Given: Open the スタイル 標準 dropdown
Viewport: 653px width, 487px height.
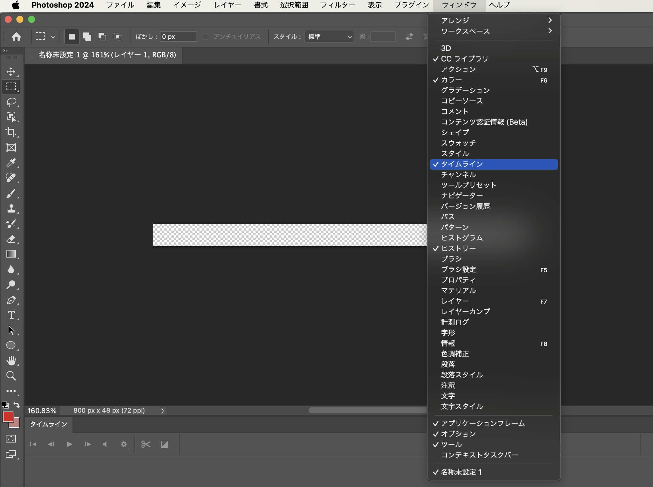Looking at the screenshot, I should pyautogui.click(x=329, y=37).
